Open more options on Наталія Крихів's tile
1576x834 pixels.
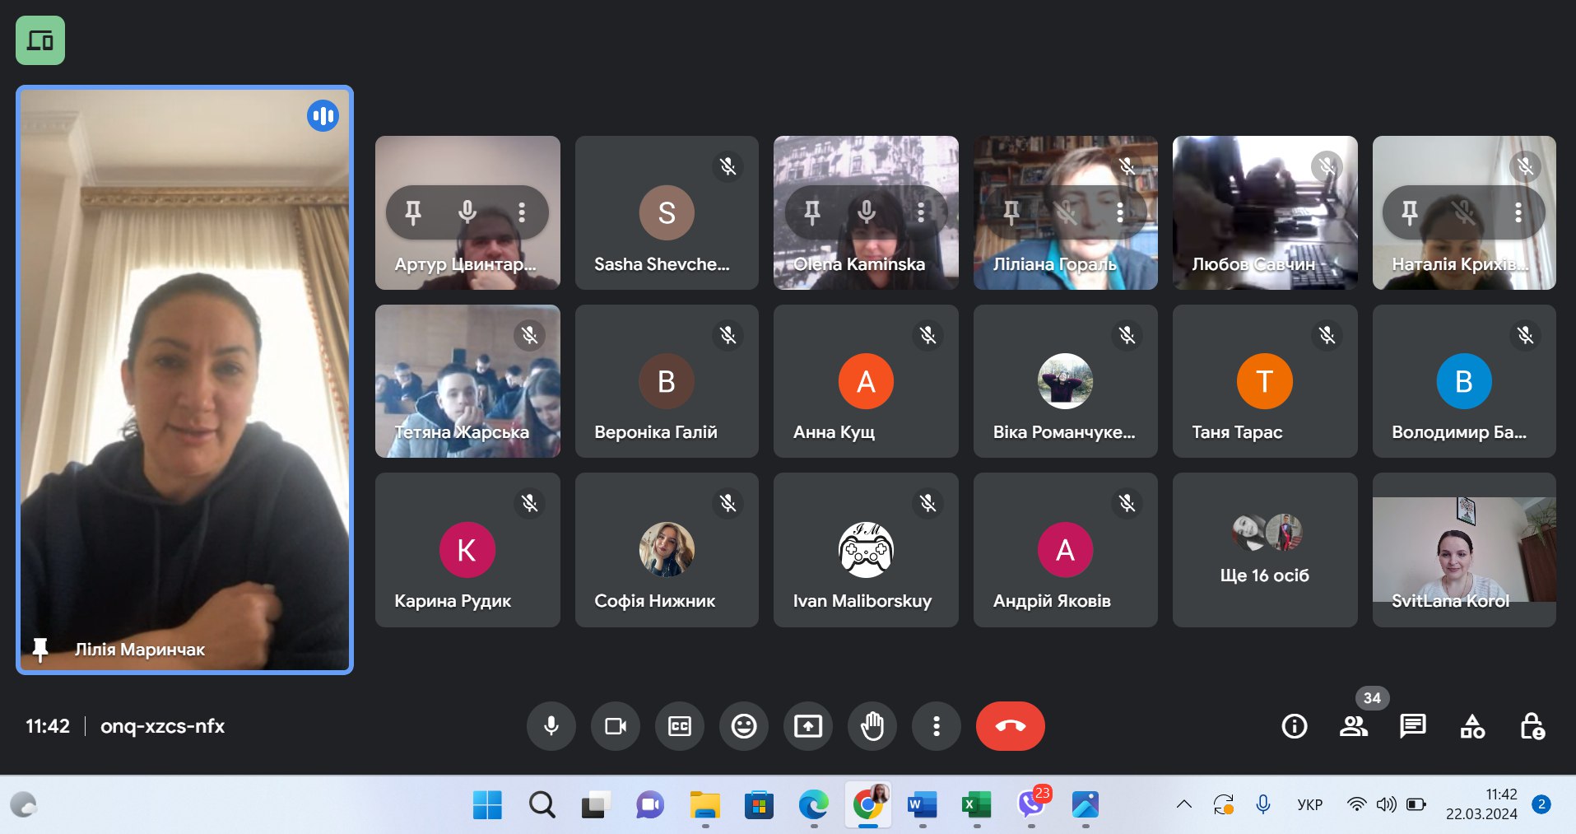click(1518, 212)
